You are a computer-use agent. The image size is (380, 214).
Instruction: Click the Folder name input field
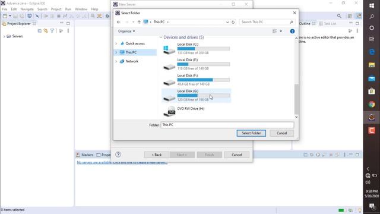[x=227, y=125]
